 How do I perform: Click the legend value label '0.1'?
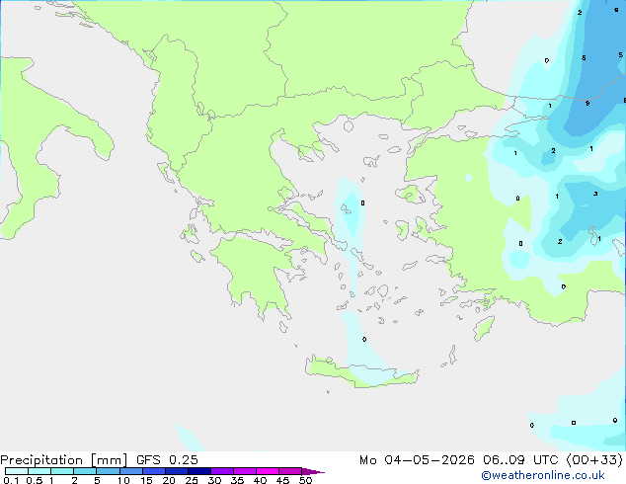pyautogui.click(x=11, y=480)
